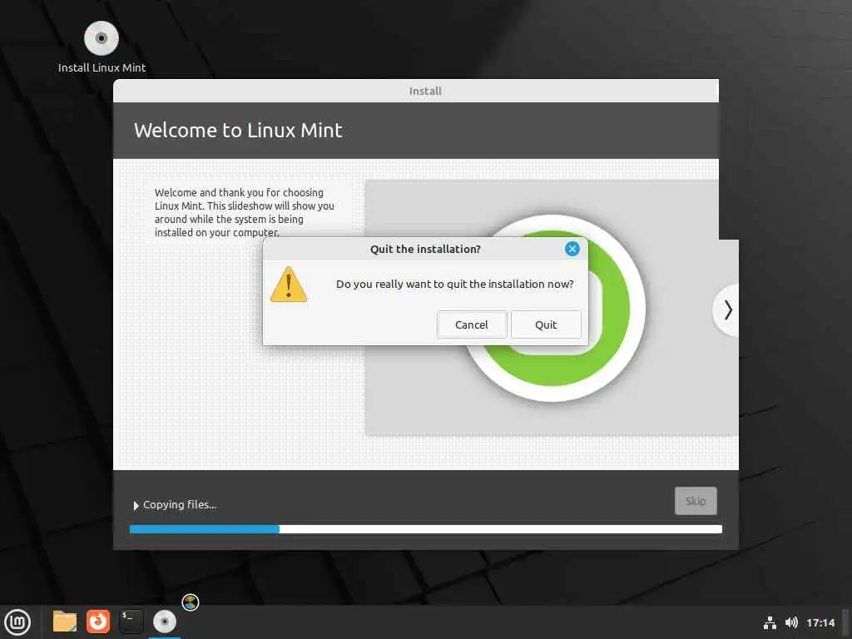
Task: Confirm Quit in the dialog
Action: tap(546, 324)
